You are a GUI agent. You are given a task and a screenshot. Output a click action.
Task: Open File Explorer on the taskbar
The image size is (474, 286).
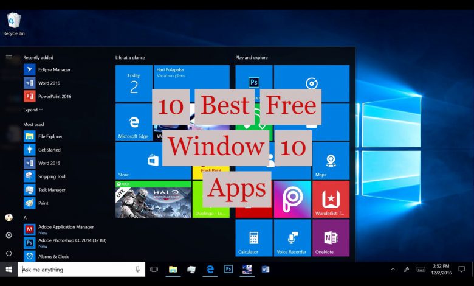(173, 269)
